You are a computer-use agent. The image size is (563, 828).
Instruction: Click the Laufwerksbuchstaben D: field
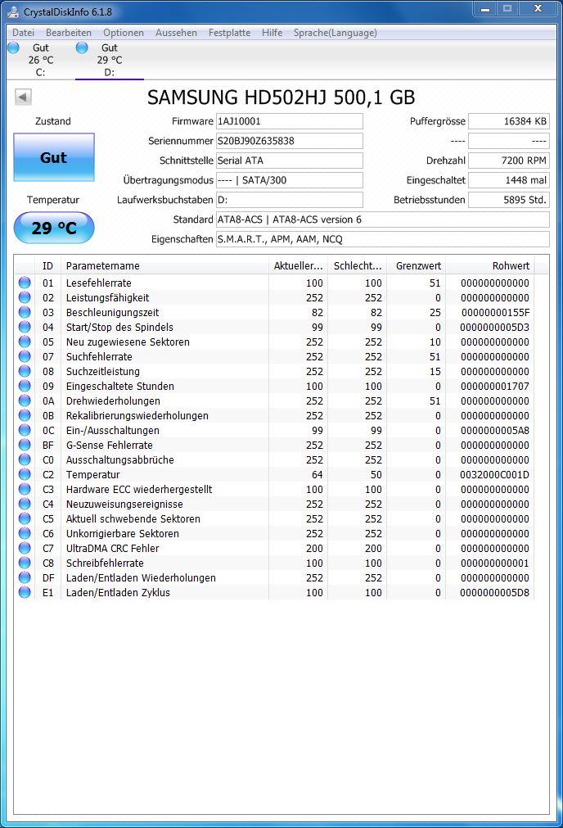(x=290, y=200)
